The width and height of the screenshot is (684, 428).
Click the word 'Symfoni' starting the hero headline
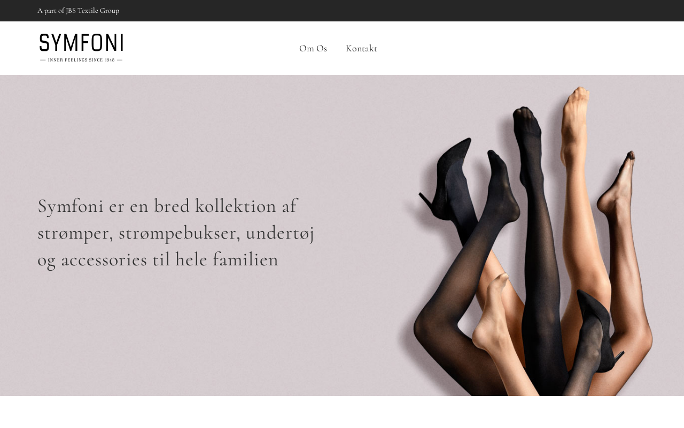71,207
